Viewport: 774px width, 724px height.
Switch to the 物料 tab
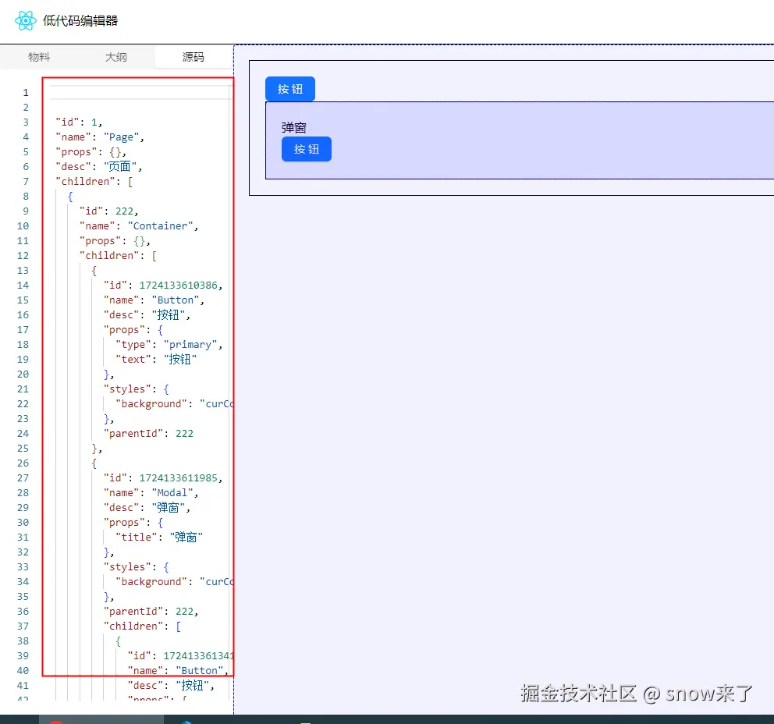point(39,57)
